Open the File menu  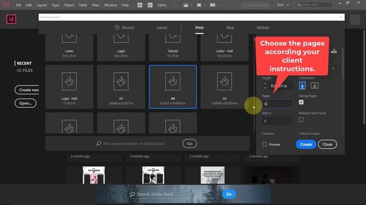[x=18, y=5]
